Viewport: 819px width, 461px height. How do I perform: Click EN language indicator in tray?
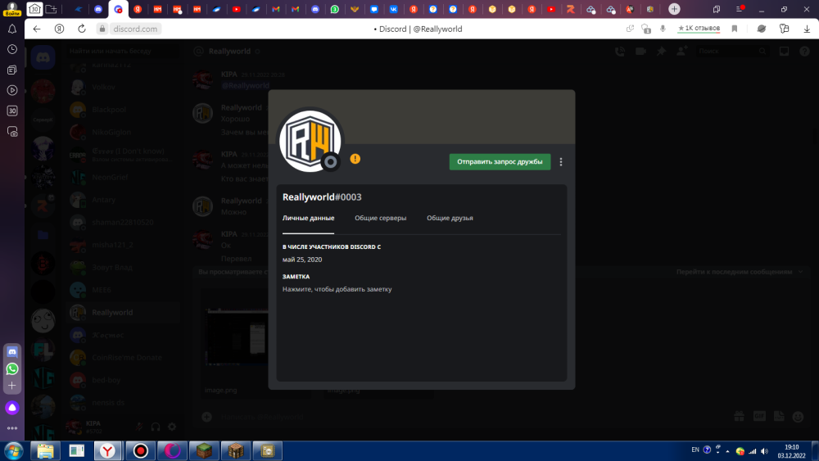695,450
